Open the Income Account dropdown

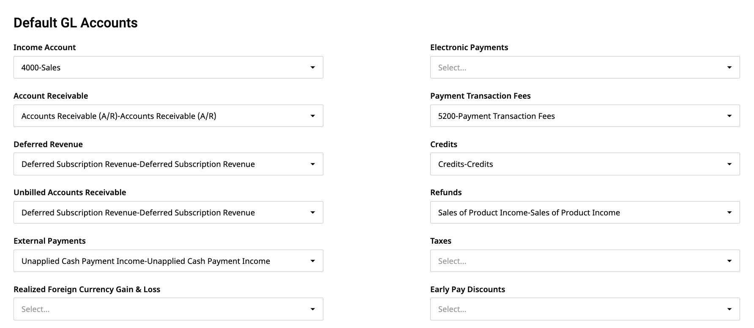(x=168, y=67)
